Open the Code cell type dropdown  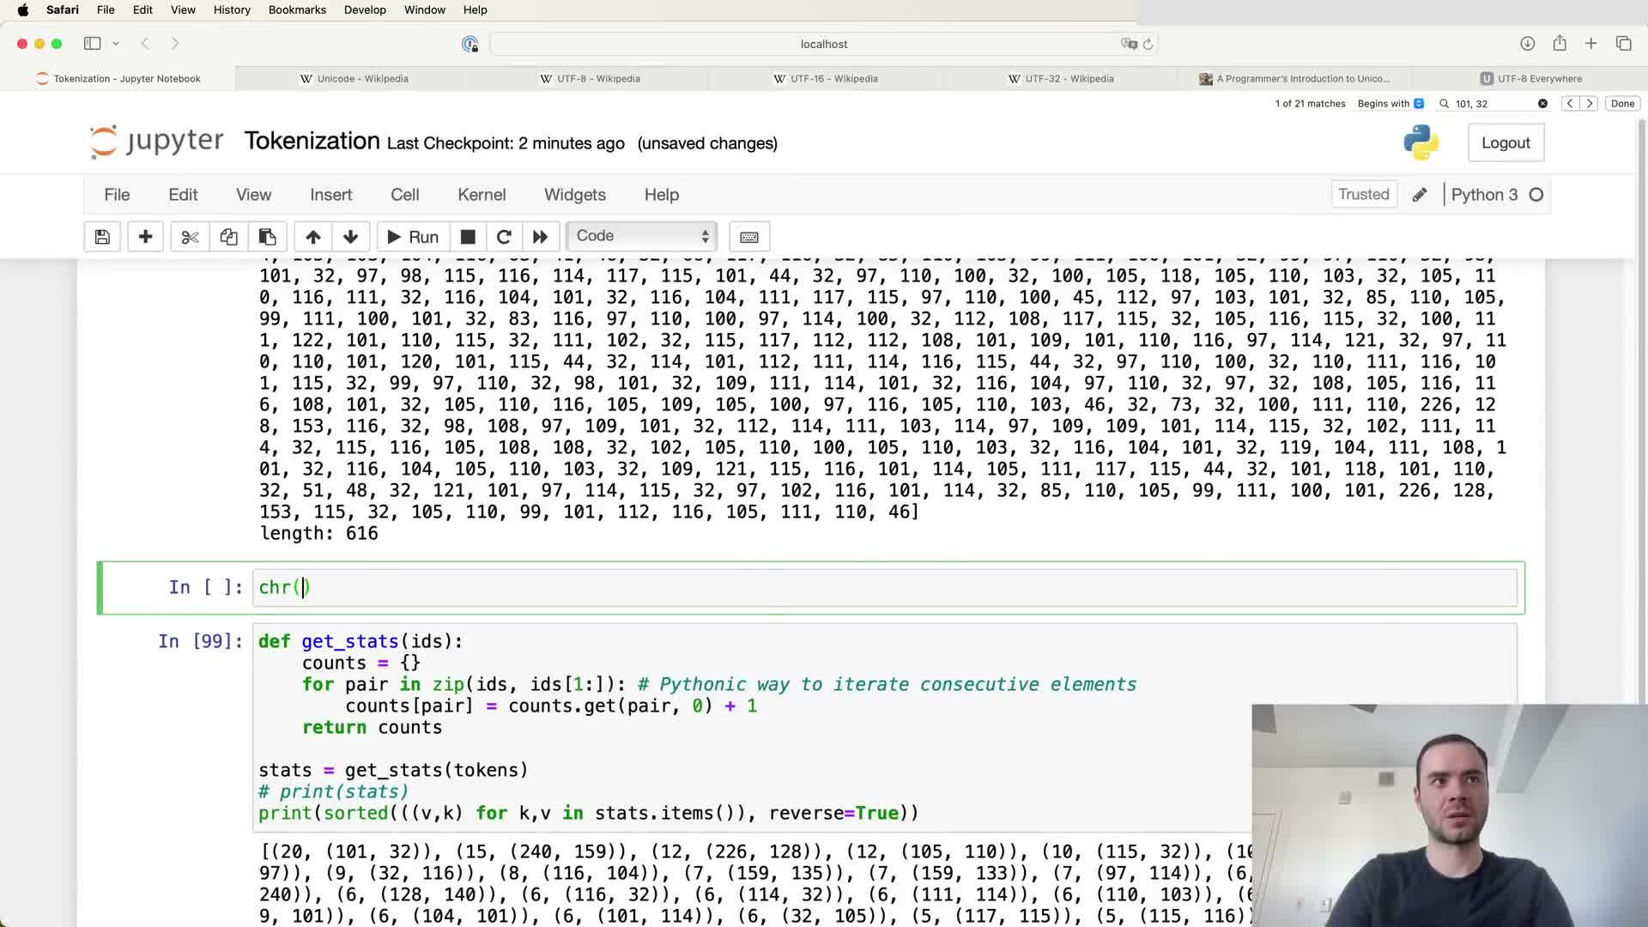point(641,236)
